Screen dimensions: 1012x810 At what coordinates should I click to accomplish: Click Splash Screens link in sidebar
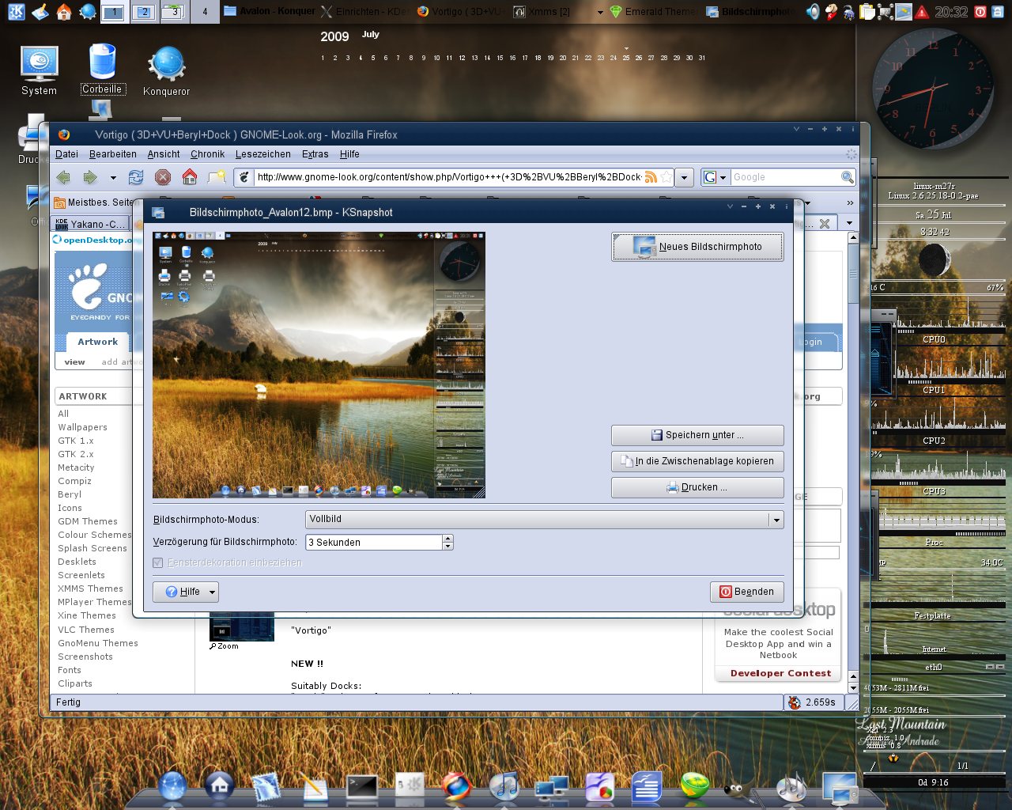(x=93, y=548)
